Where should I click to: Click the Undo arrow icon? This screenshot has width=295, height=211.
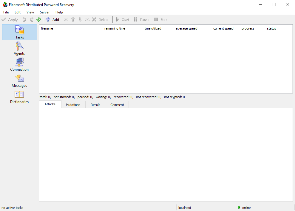pos(24,20)
